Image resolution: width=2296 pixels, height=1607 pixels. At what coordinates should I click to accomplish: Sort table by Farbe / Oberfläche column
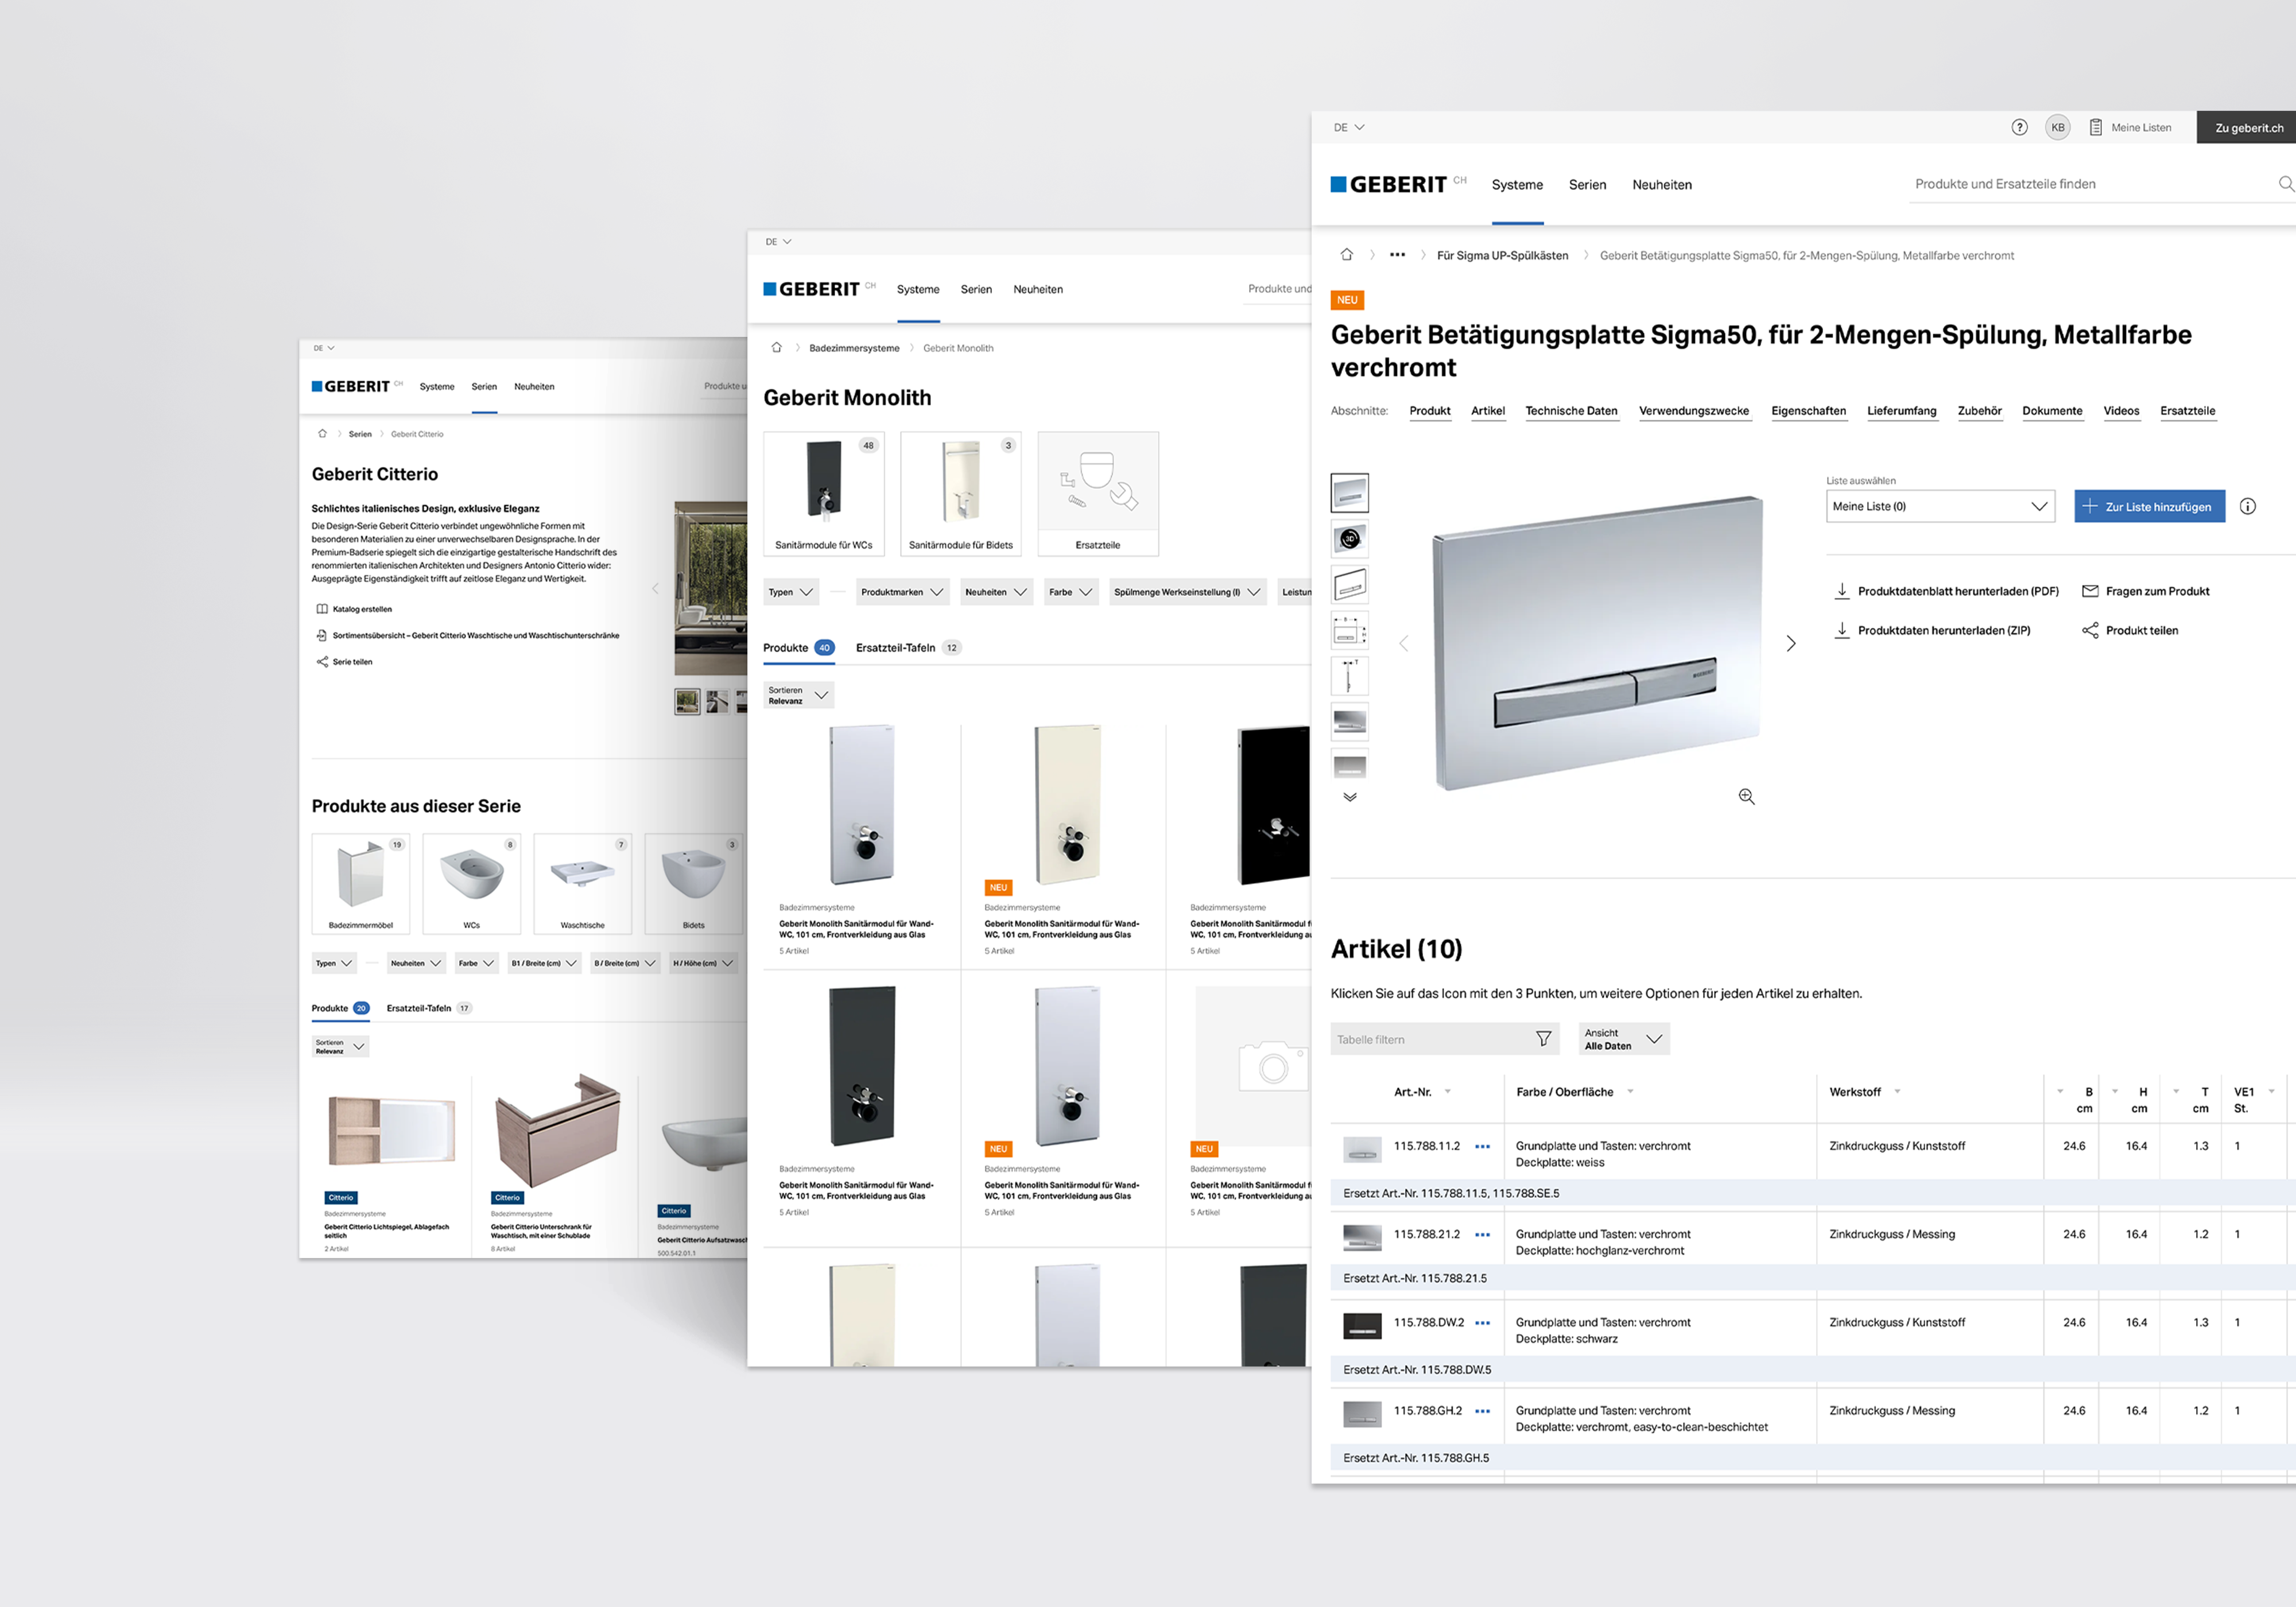pos(1630,1091)
